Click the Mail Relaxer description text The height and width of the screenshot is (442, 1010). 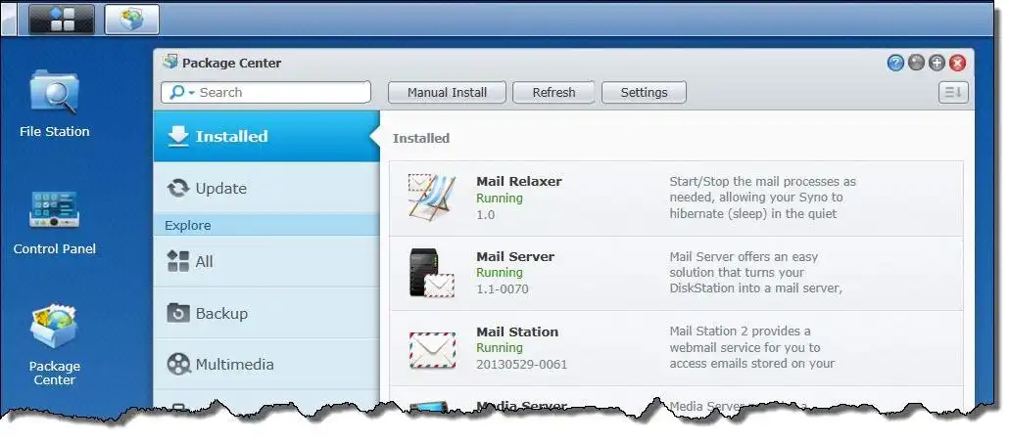click(763, 198)
